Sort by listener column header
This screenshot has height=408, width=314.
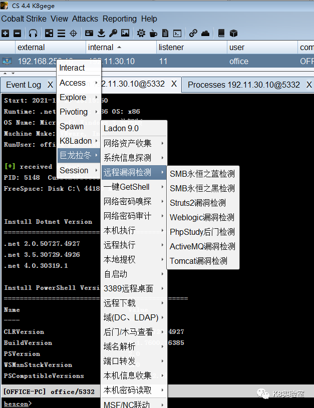[x=192, y=48]
